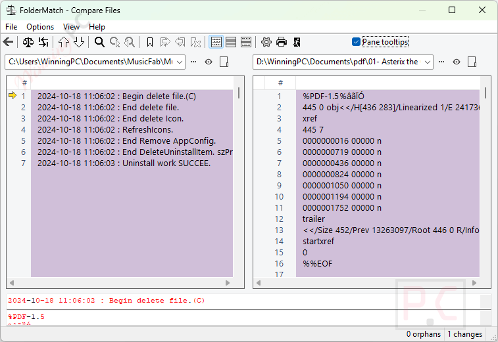The width and height of the screenshot is (498, 342).
Task: Expand the right file path dropdown
Action: point(428,62)
